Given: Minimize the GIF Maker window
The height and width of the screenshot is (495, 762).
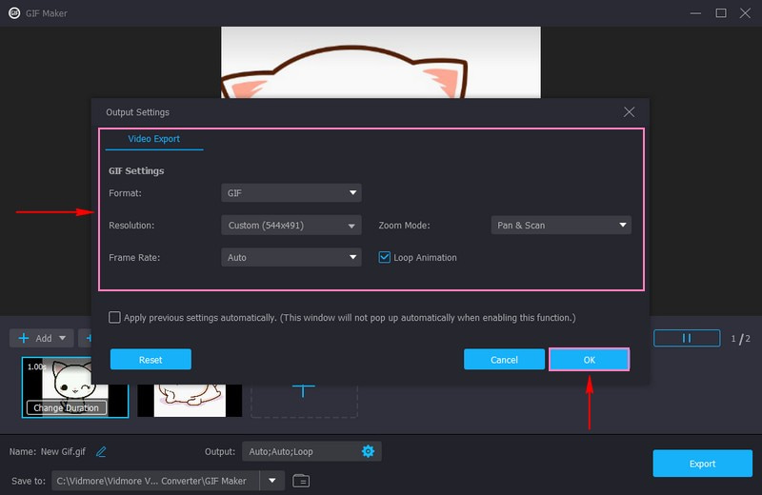Looking at the screenshot, I should 694,13.
